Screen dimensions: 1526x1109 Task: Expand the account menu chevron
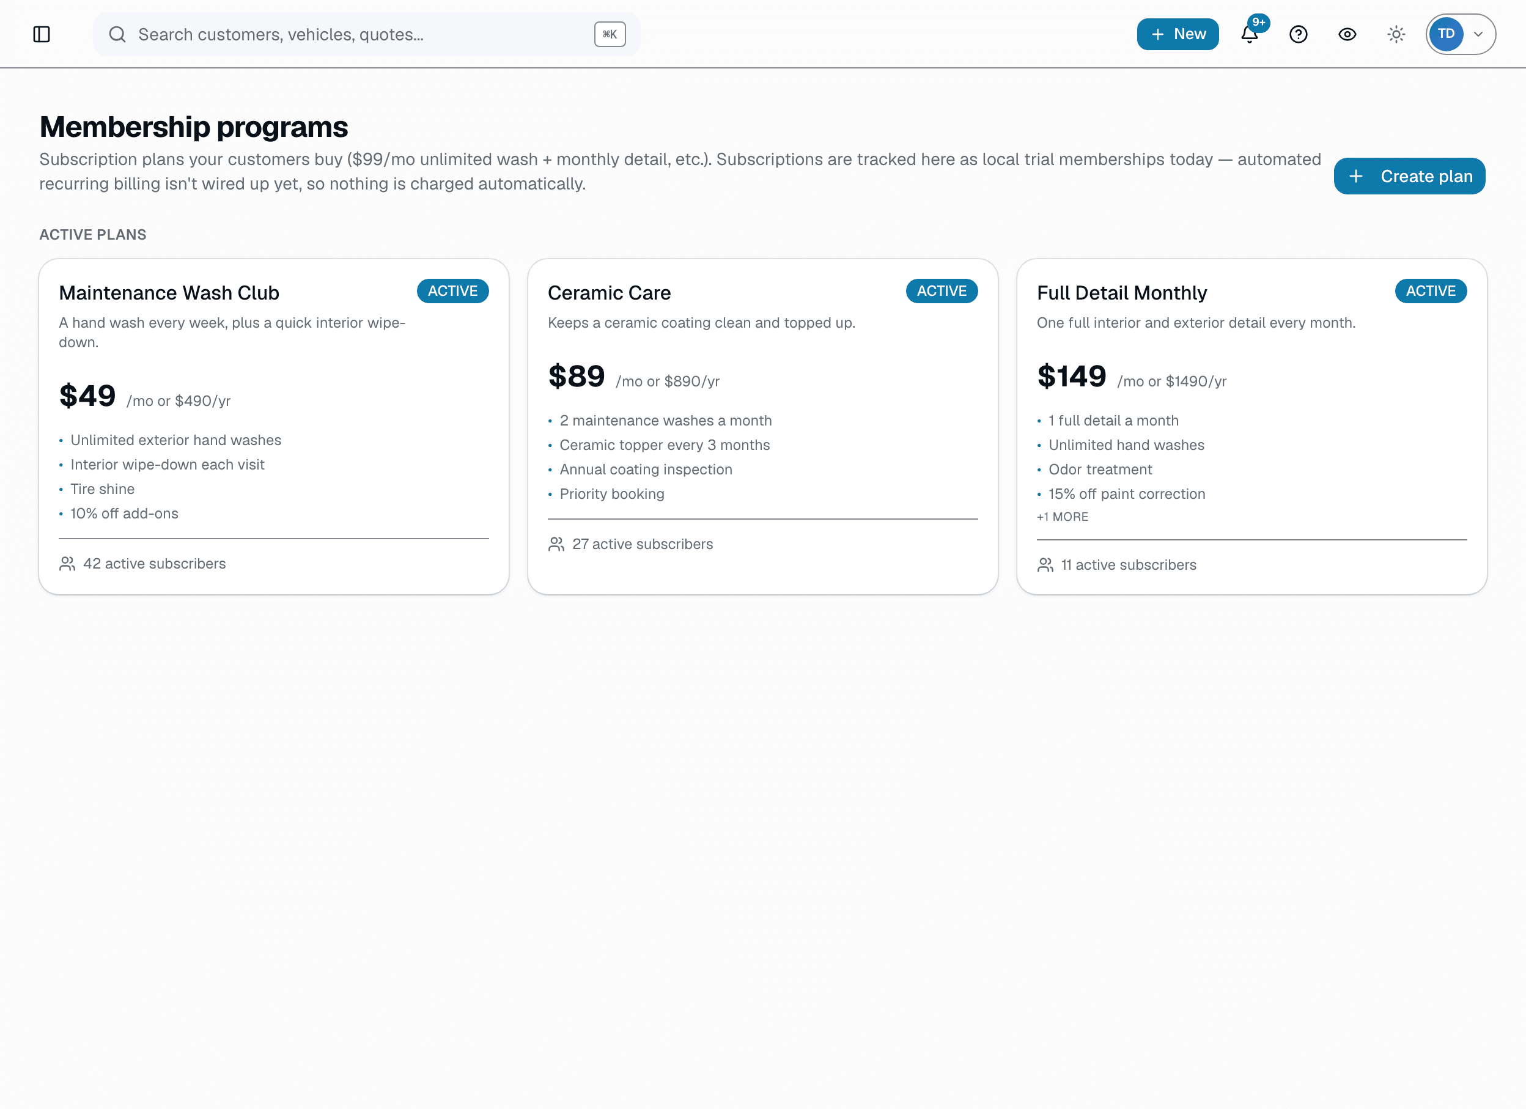[1478, 34]
